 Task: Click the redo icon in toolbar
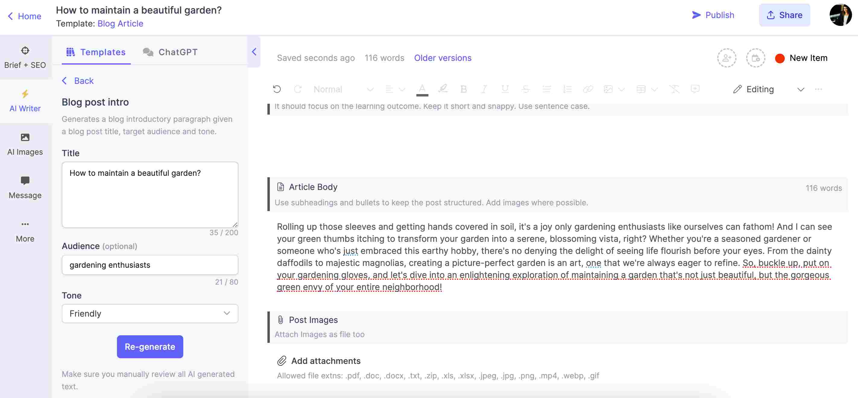coord(297,89)
